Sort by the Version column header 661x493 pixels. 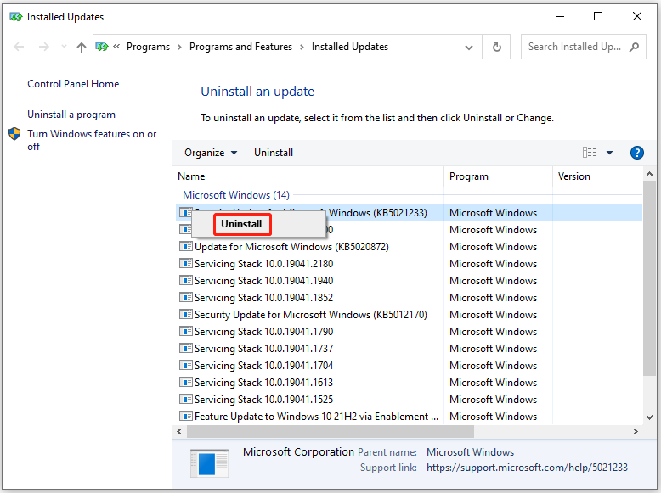tap(598, 176)
